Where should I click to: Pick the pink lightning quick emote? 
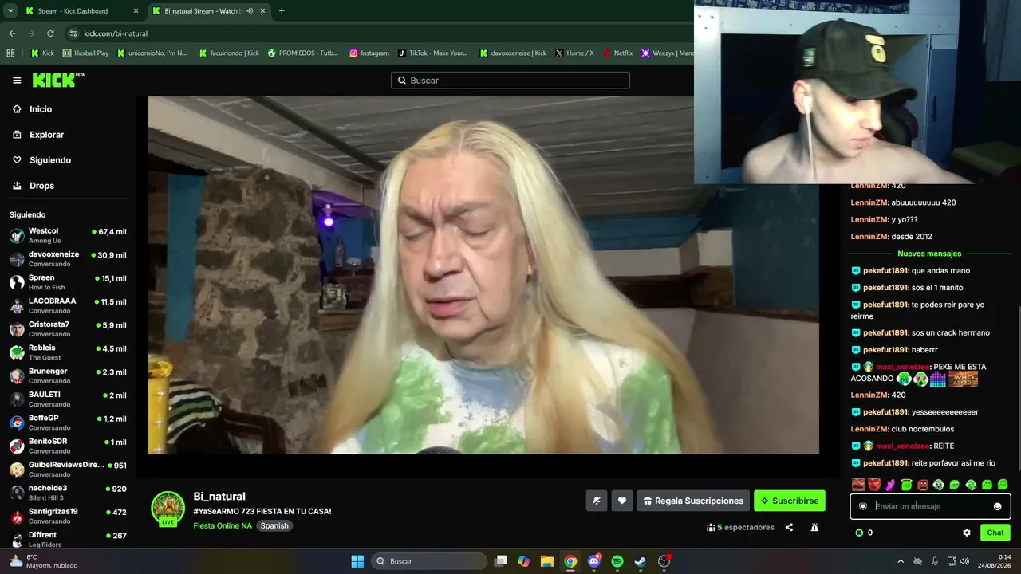890,485
